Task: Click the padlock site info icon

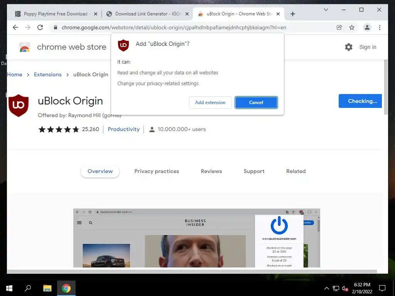Action: coord(56,27)
